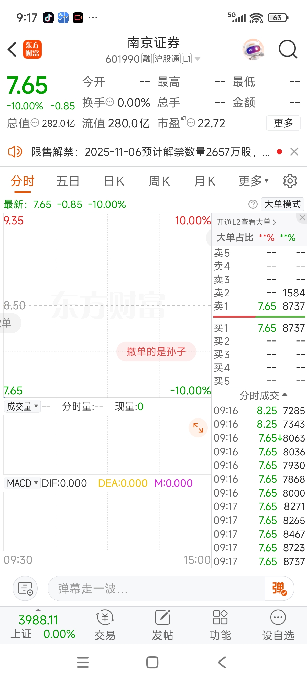Tap the 09:16 trade with 8063 volume
Viewport: 307px width, 683px height.
(259, 438)
